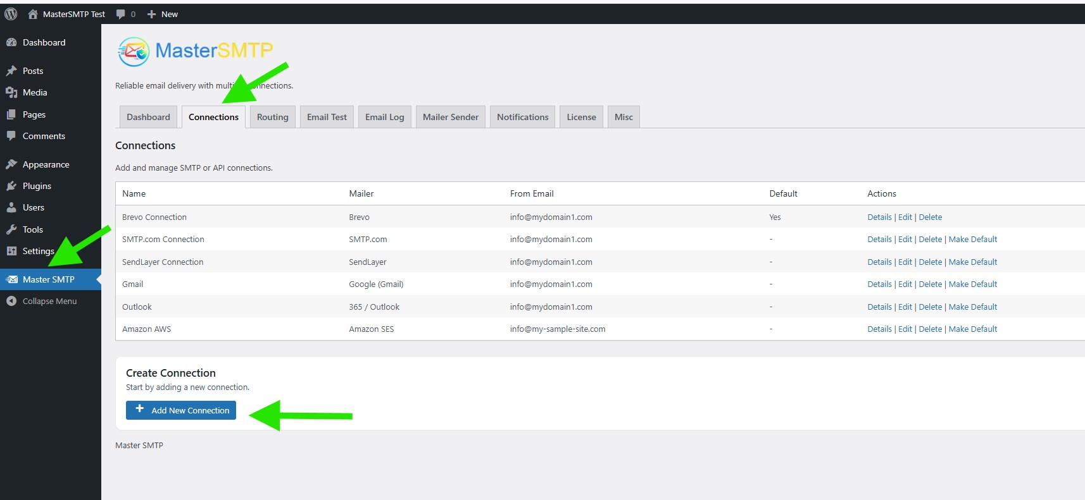Click the plus New icon in admin bar
The width and height of the screenshot is (1085, 500).
coord(152,14)
